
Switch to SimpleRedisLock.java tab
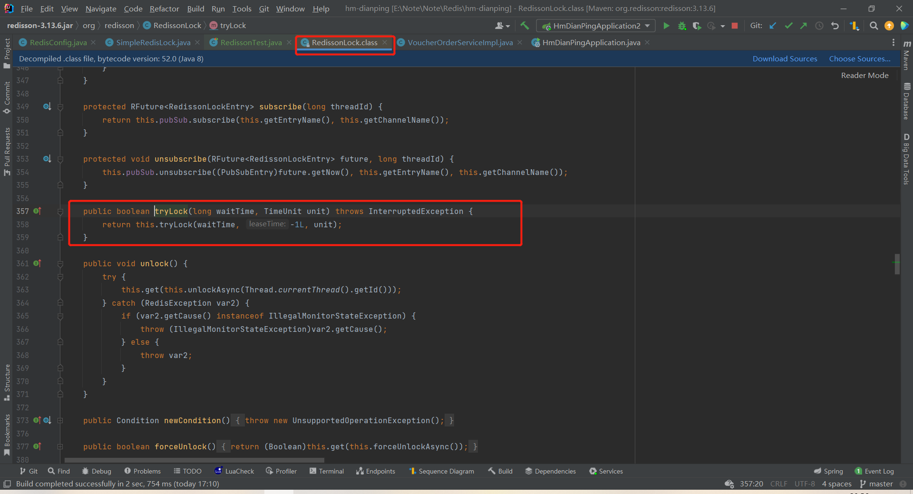(153, 42)
